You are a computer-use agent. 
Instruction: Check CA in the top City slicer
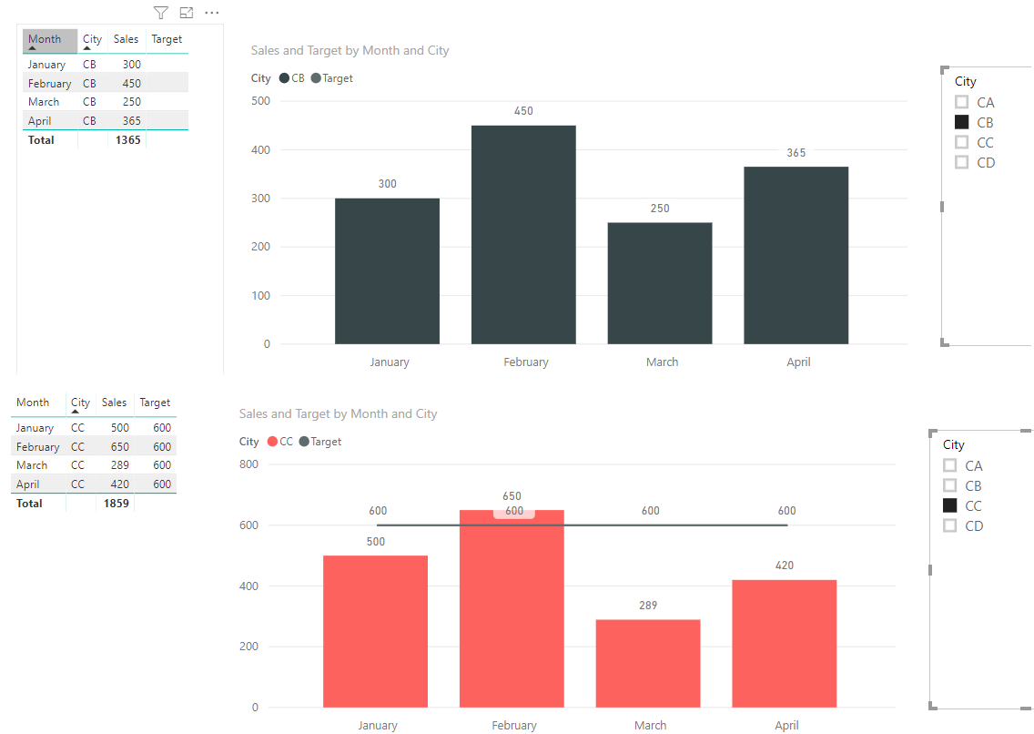[961, 102]
